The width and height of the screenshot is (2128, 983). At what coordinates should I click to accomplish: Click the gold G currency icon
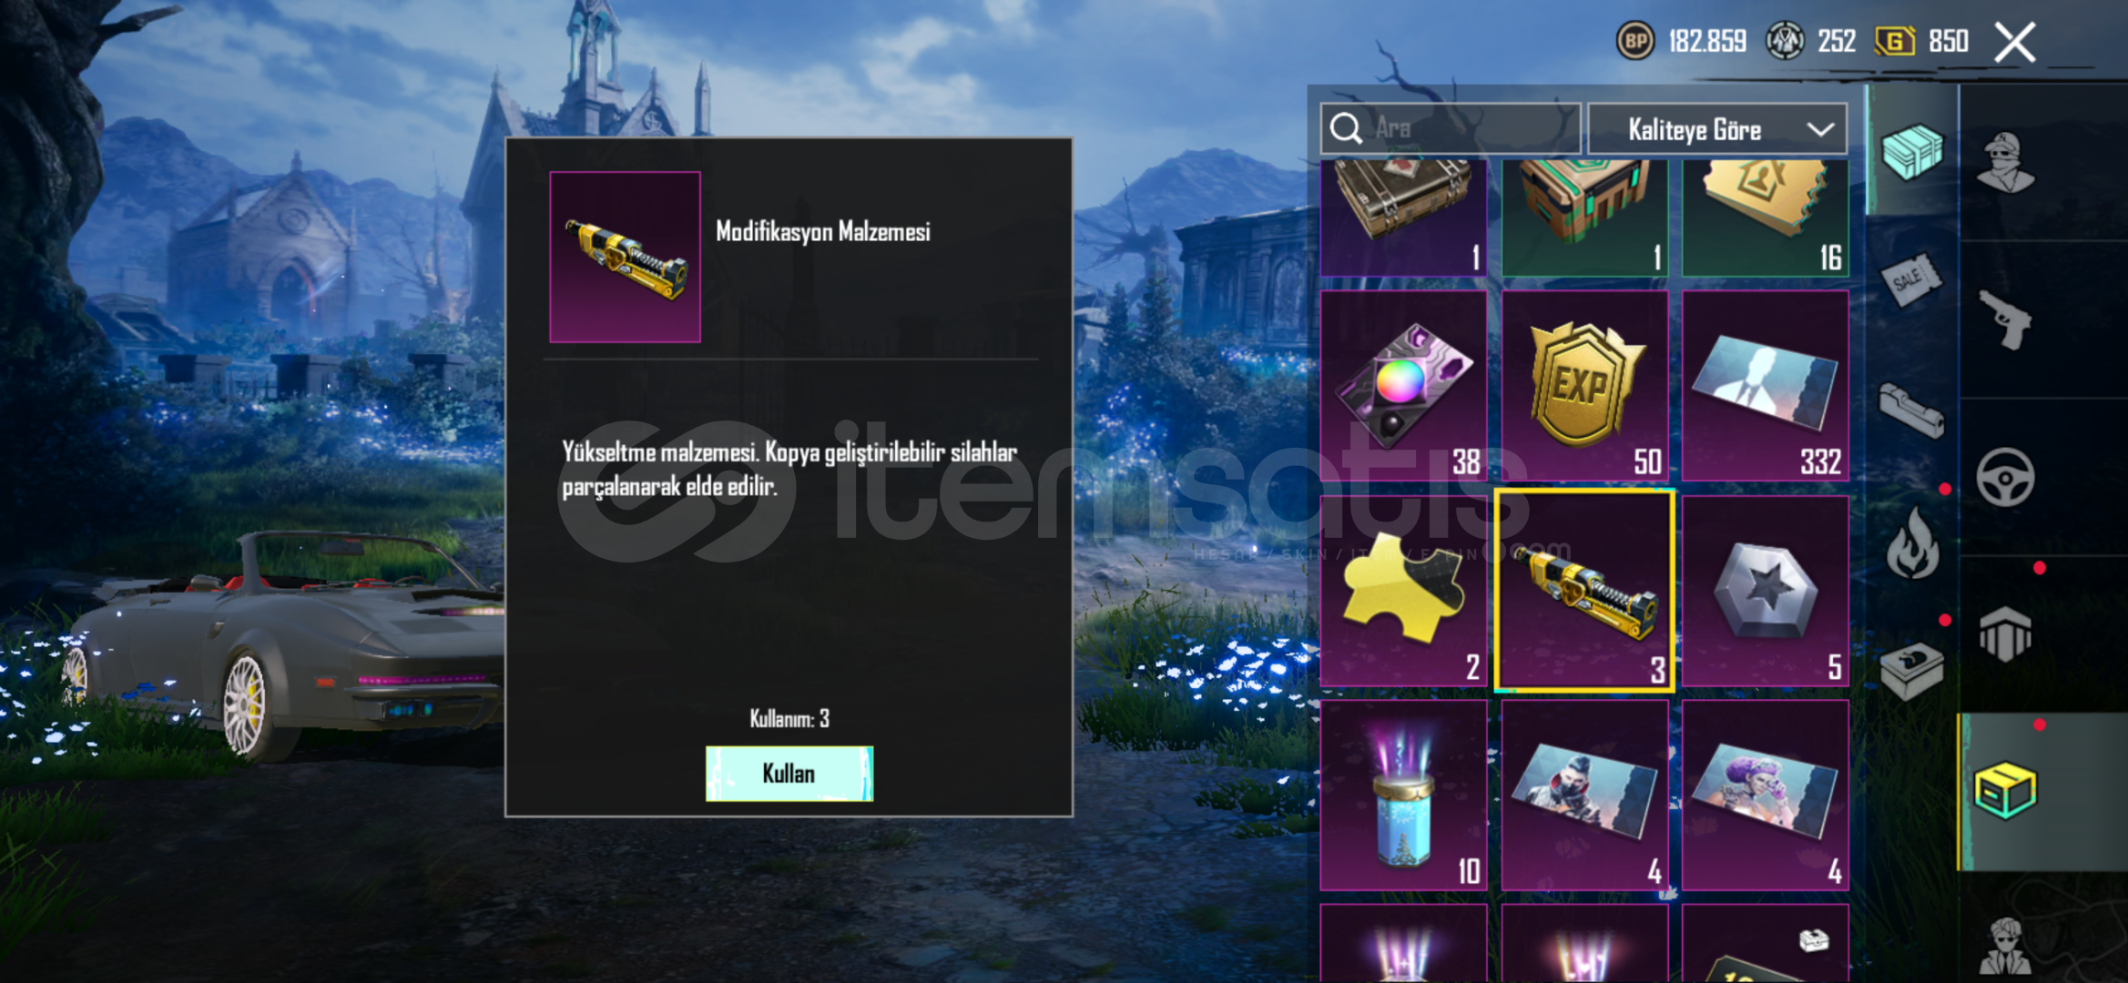[1895, 41]
